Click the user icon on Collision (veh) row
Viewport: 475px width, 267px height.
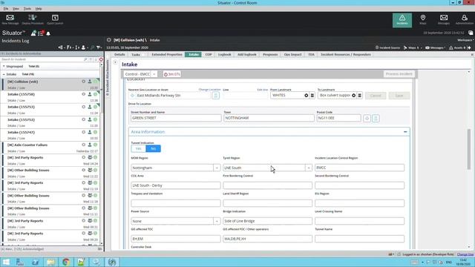90,82
